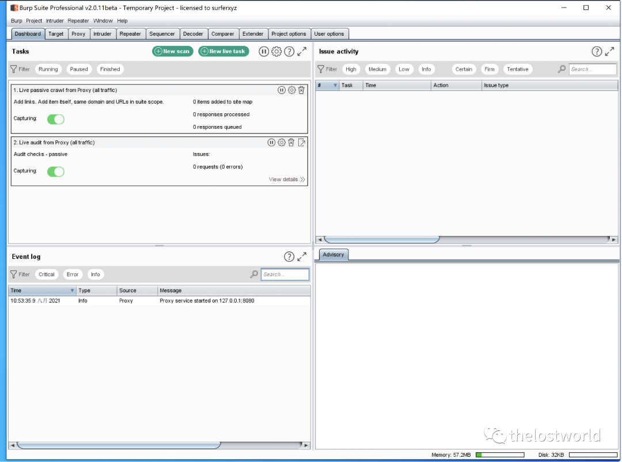Screen dimensions: 622x462
Task: Toggle the Info issue severity filter
Action: [x=426, y=69]
